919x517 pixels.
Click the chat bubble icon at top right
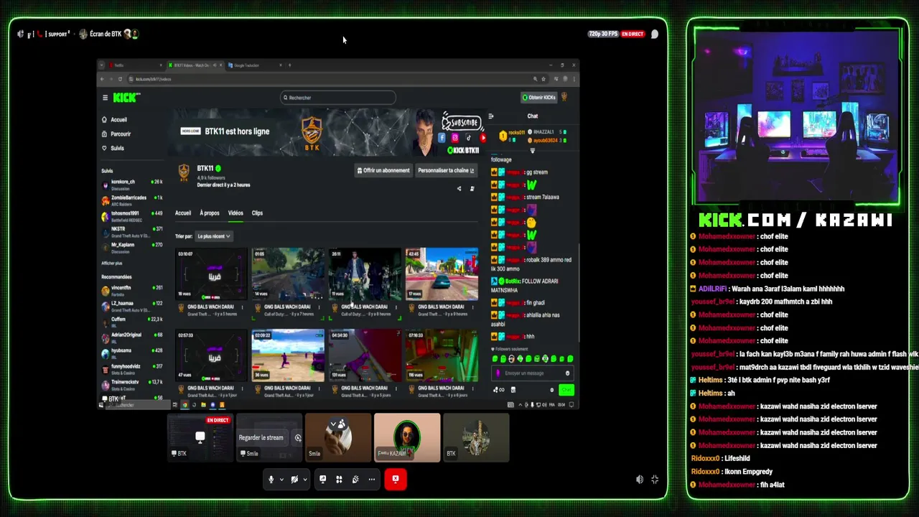(655, 34)
